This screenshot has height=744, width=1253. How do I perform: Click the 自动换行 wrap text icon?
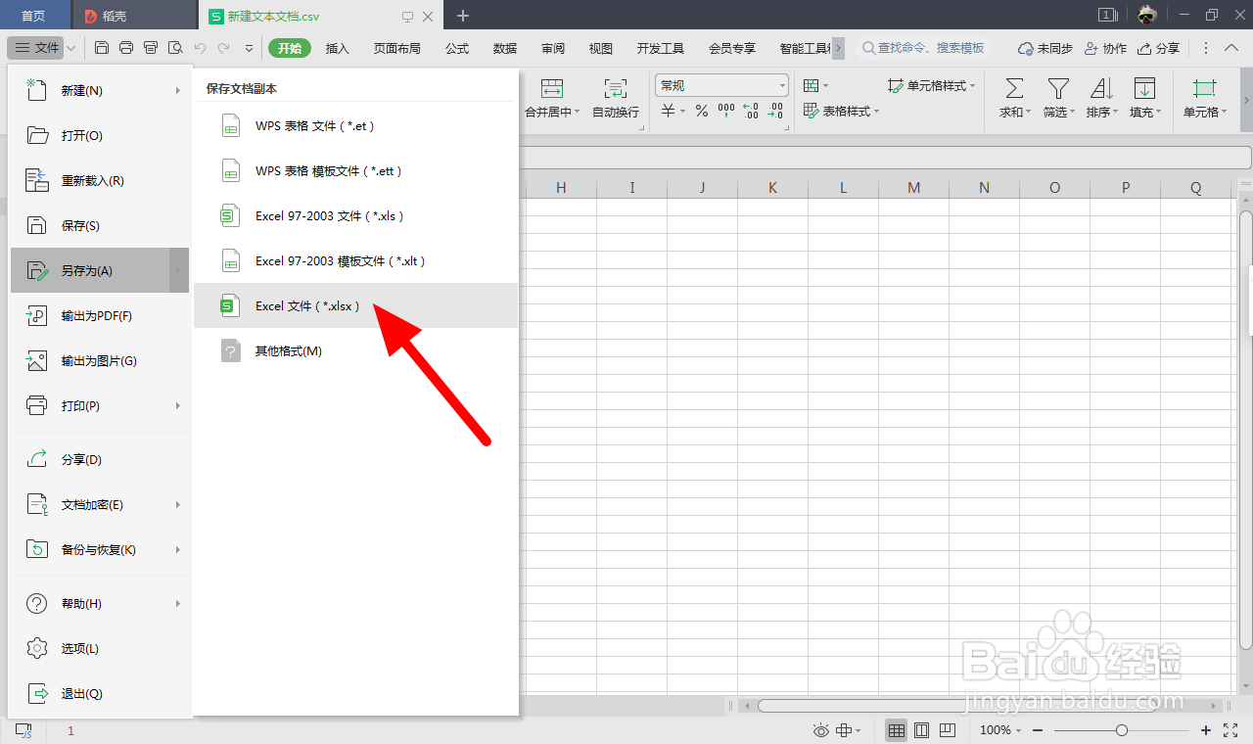[616, 88]
